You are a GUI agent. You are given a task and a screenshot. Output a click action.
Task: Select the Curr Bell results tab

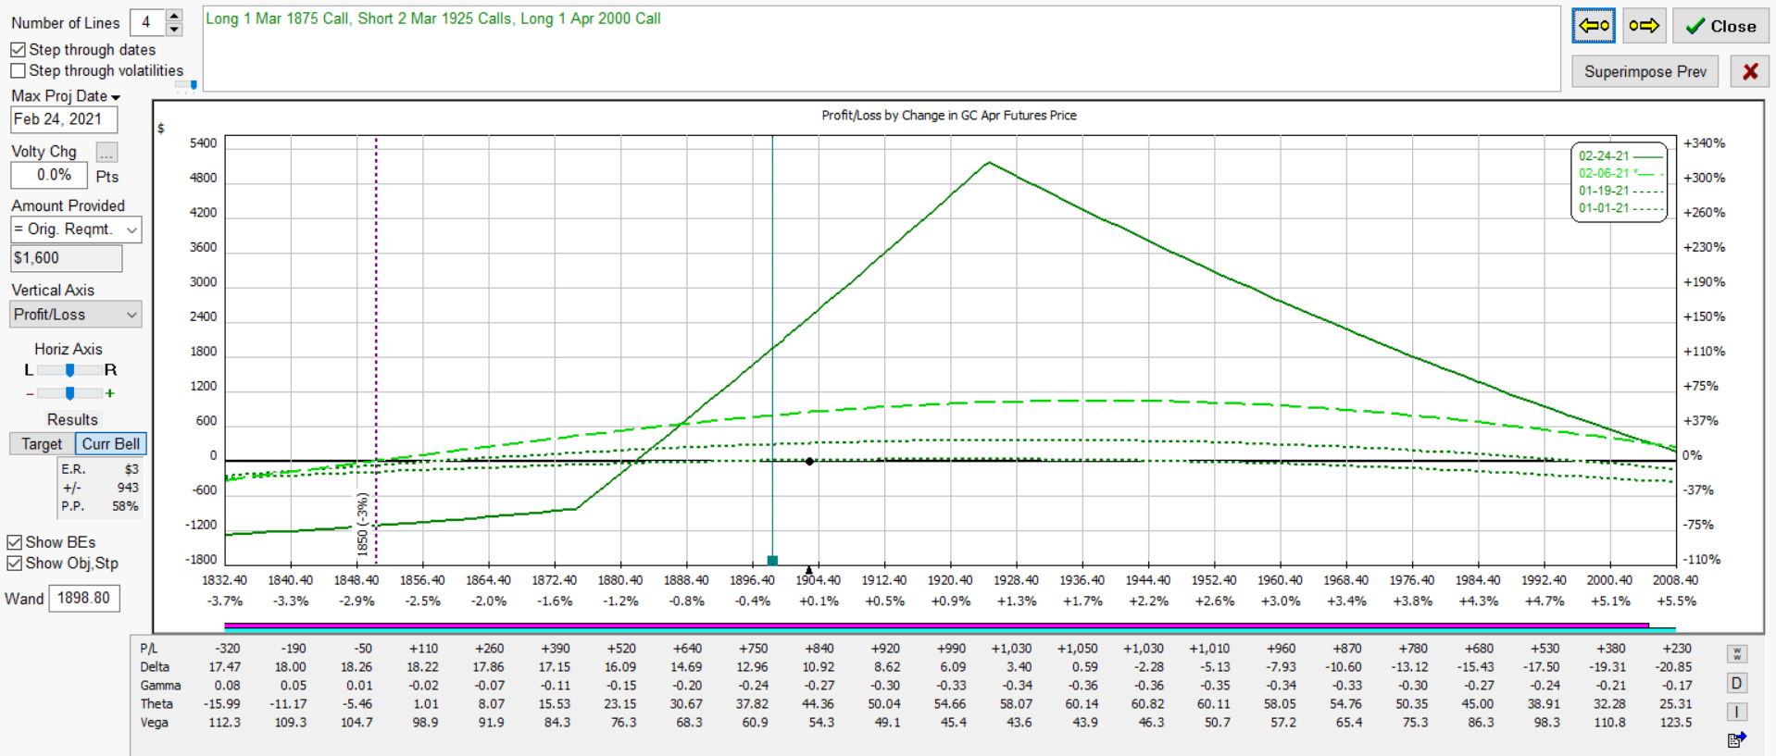[110, 444]
